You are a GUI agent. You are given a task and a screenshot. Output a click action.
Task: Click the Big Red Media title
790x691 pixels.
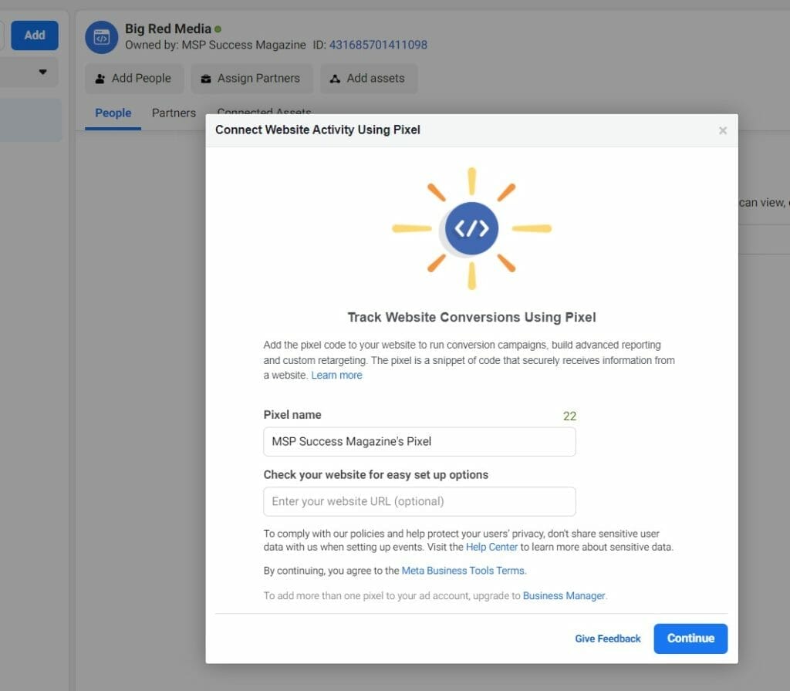(167, 29)
